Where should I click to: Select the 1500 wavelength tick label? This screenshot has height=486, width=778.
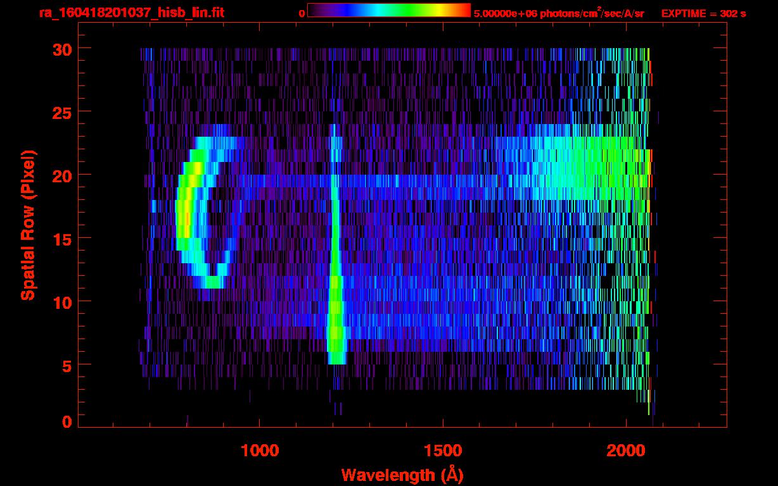[x=443, y=451]
